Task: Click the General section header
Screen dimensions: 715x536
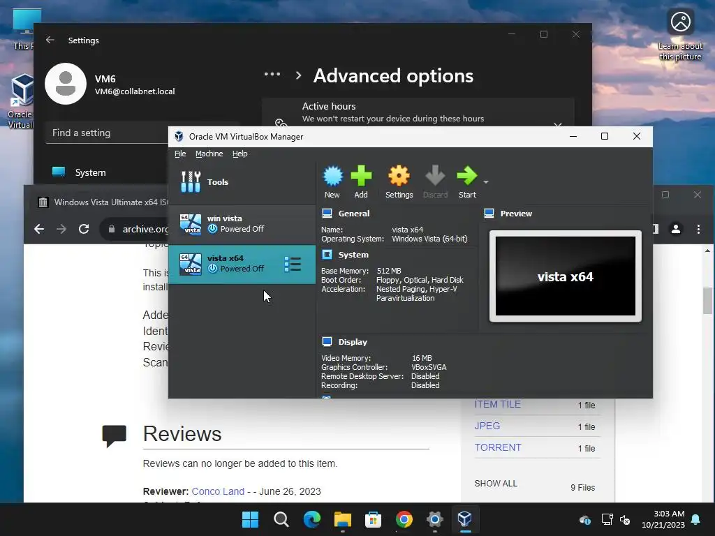Action: click(x=354, y=214)
